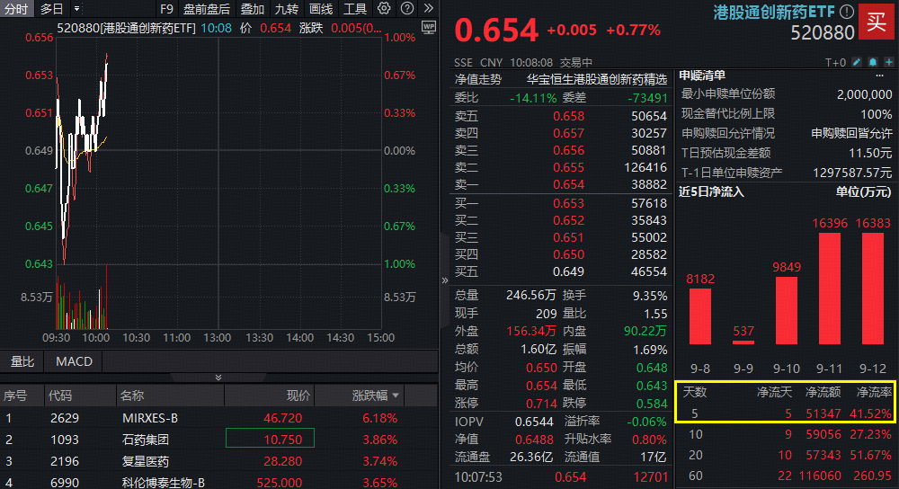The height and width of the screenshot is (489, 899).
Task: Toggle 盘前盘后 display in toolbar
Action: (x=206, y=8)
